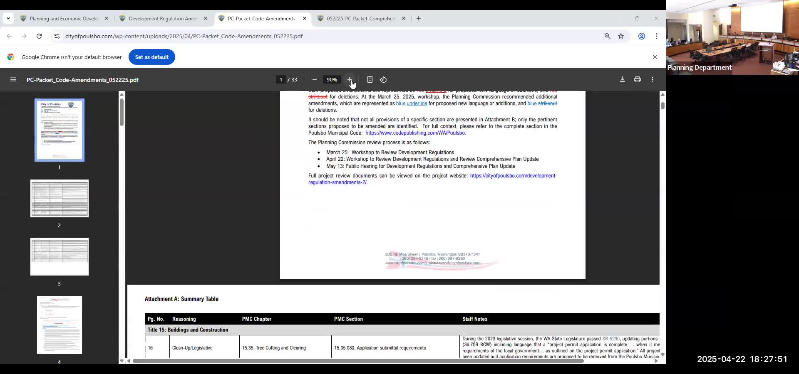The image size is (799, 374).
Task: Switch to Development Regulation Amendments tab
Action: (162, 18)
